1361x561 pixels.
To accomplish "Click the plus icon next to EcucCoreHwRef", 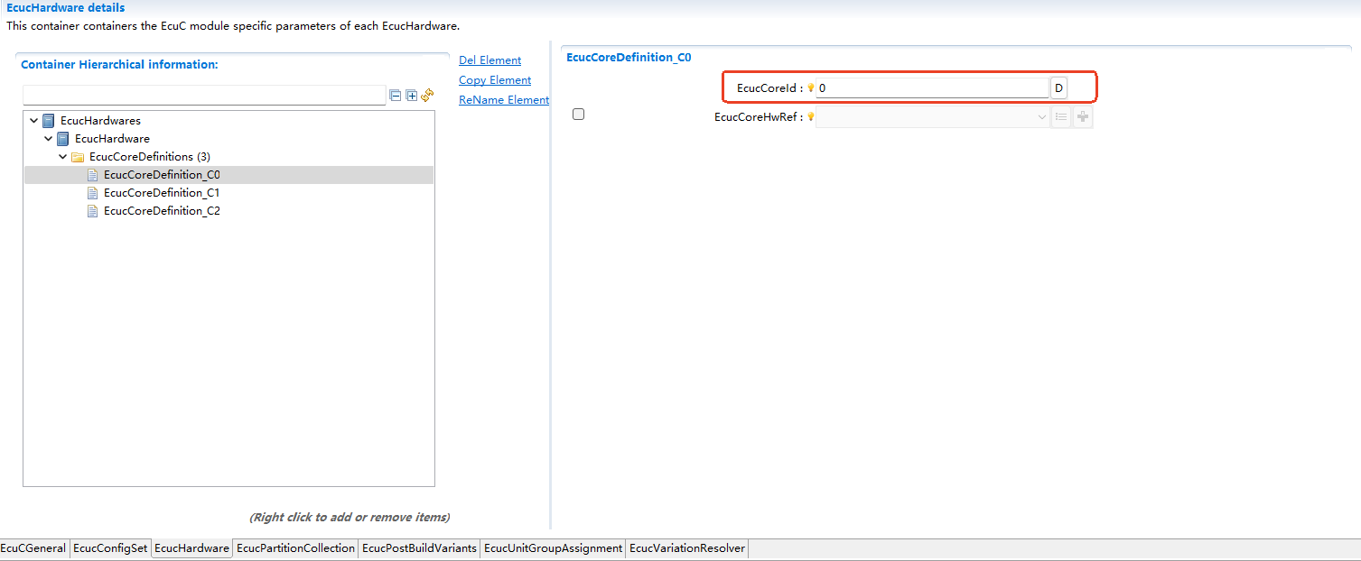I will point(1082,116).
